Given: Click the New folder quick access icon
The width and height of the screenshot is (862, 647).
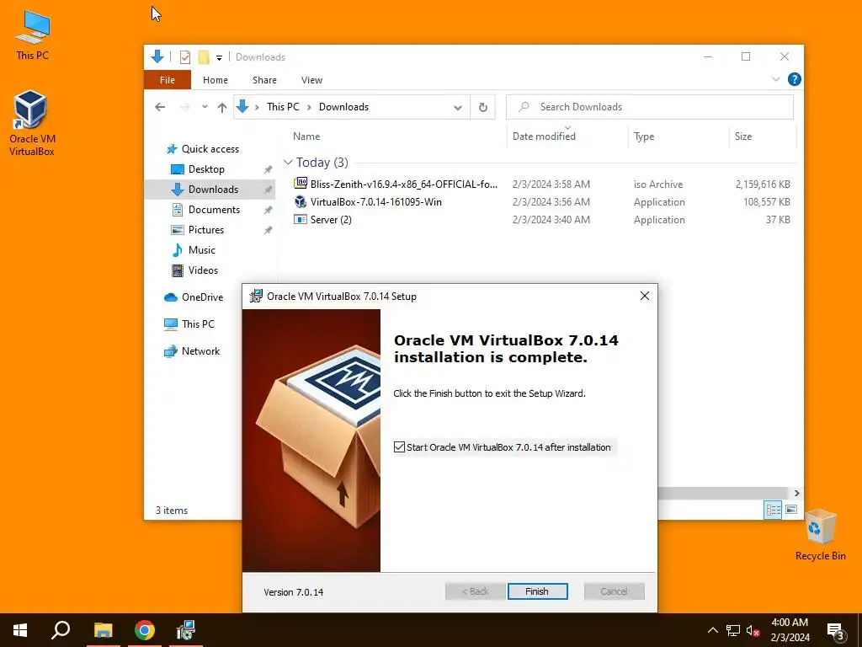Looking at the screenshot, I should pyautogui.click(x=204, y=56).
